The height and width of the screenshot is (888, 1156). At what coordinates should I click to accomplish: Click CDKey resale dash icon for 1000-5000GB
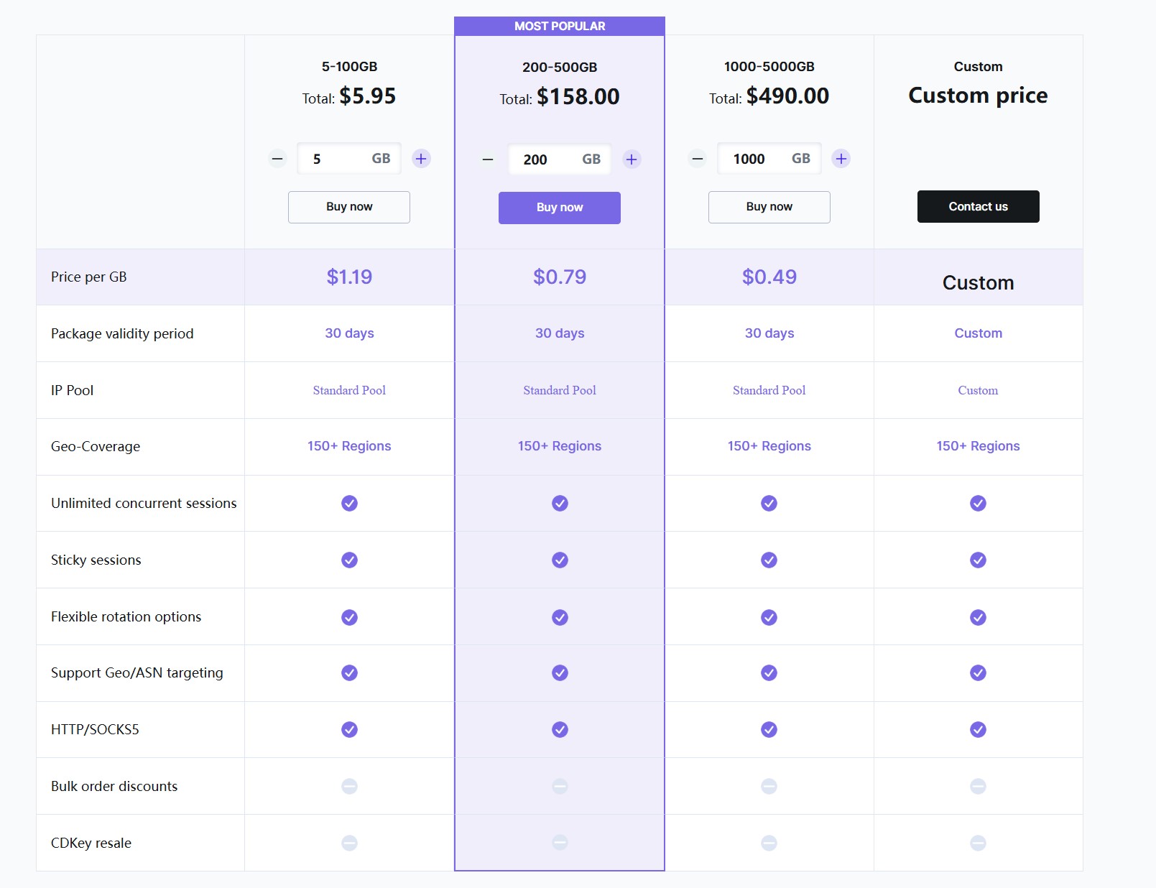click(769, 843)
